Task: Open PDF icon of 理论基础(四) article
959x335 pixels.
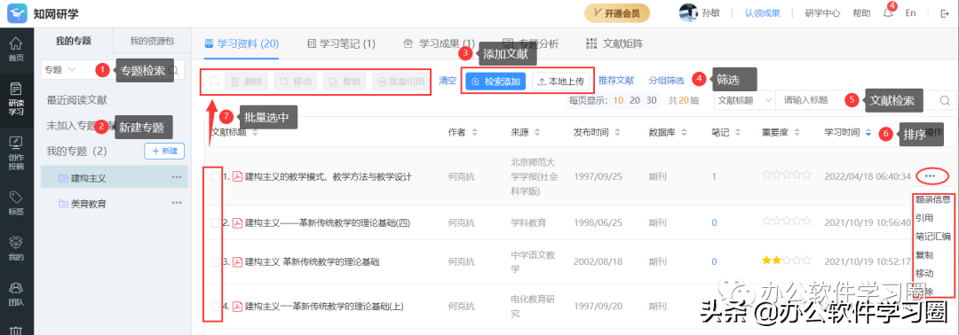Action: pos(237,222)
